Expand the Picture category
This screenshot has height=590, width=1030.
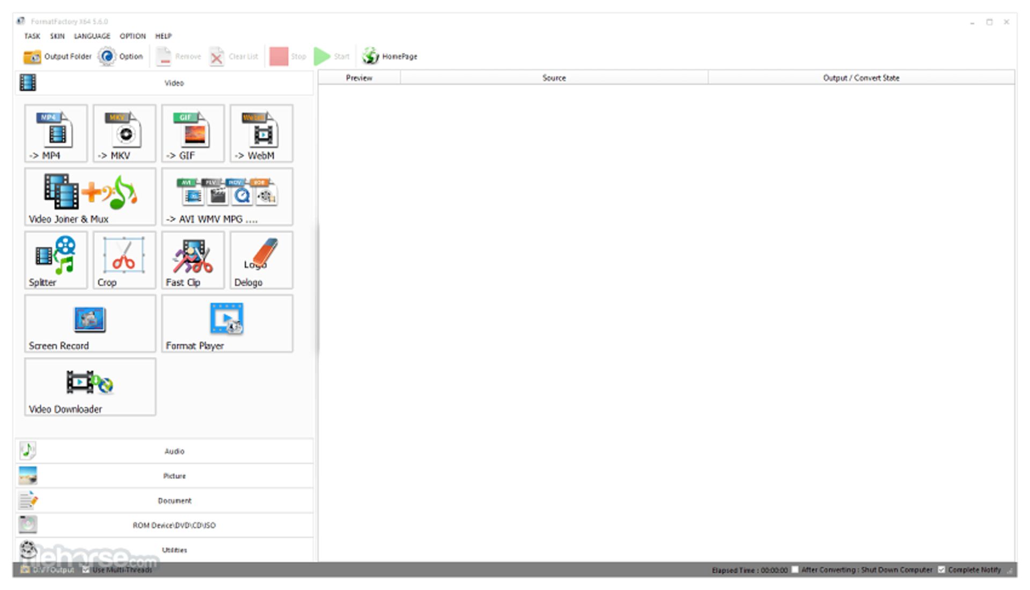point(164,476)
